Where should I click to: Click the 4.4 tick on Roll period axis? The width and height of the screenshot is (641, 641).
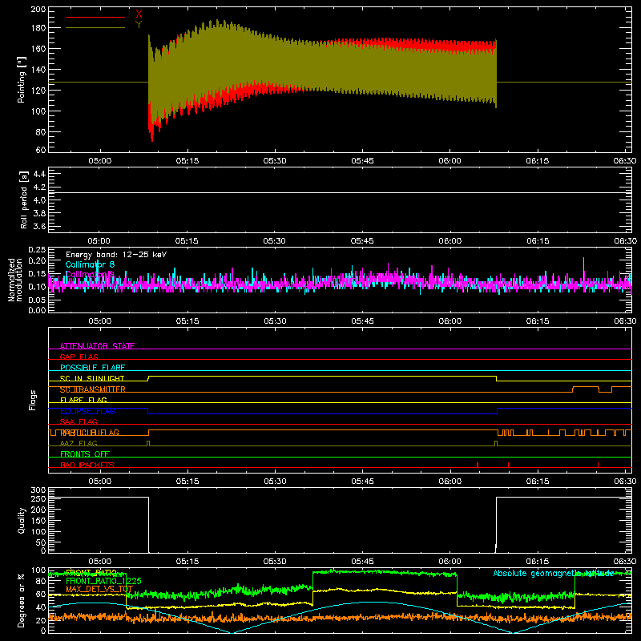pos(39,174)
